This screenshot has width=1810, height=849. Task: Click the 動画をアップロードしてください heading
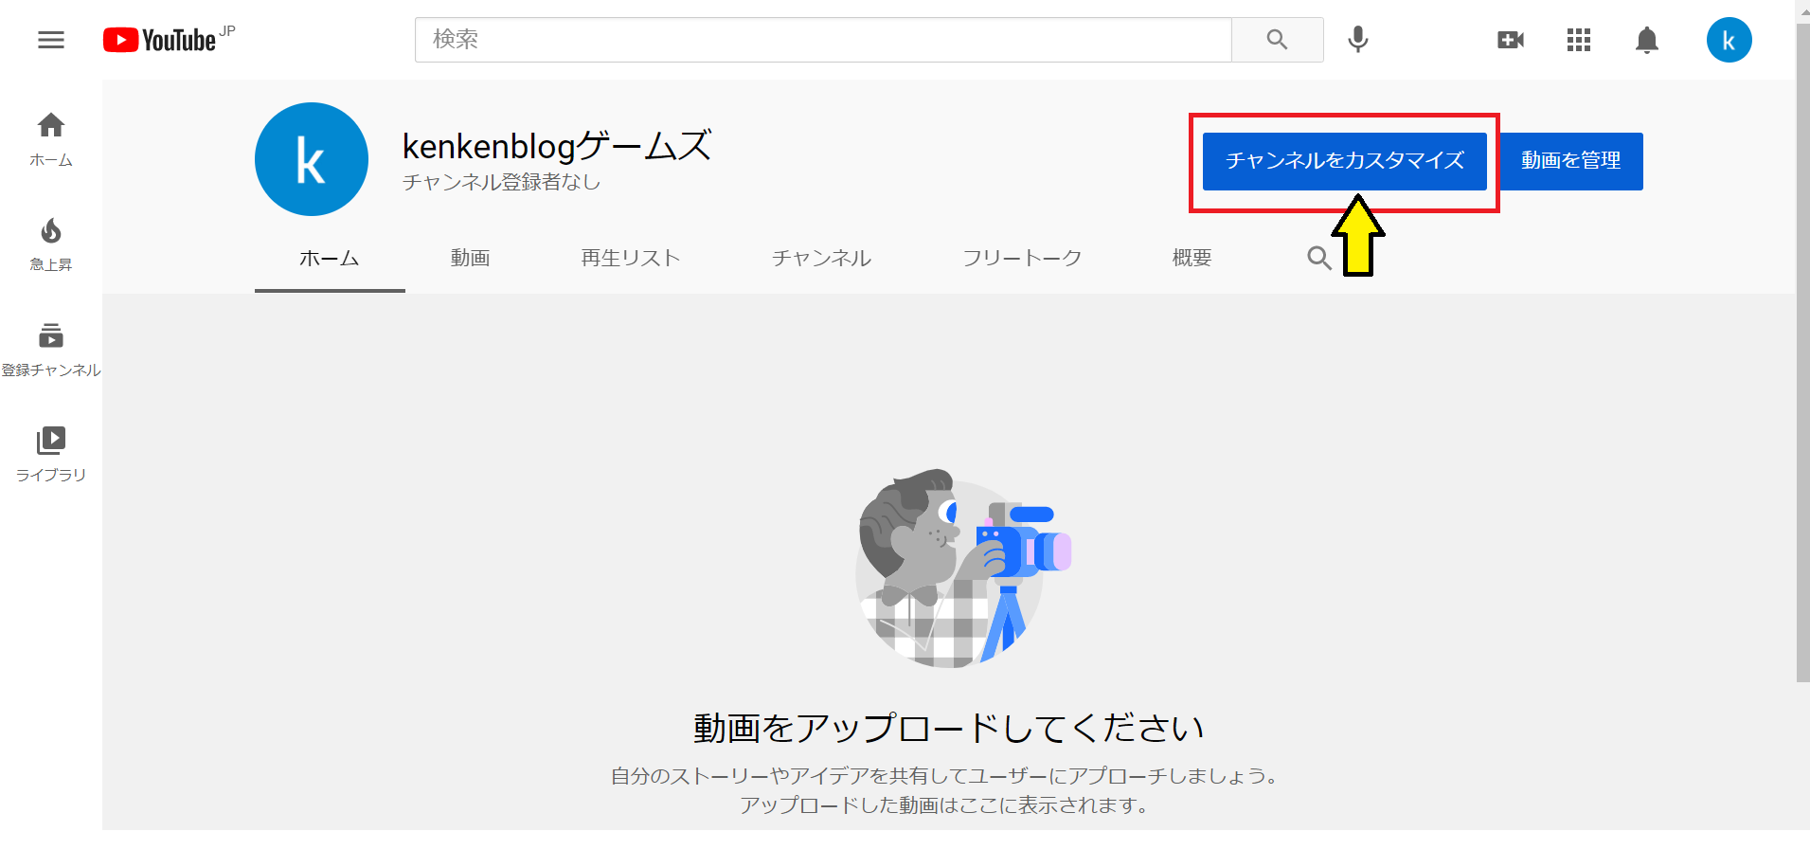coord(948,728)
